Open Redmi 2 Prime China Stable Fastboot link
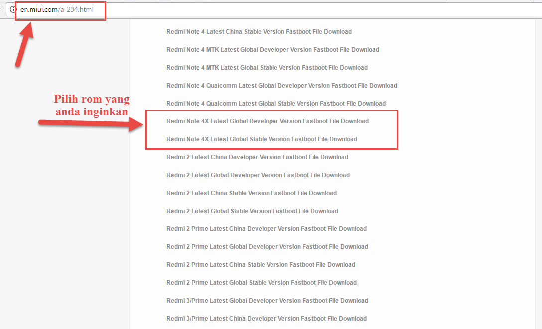This screenshot has height=329, width=542. (261, 265)
